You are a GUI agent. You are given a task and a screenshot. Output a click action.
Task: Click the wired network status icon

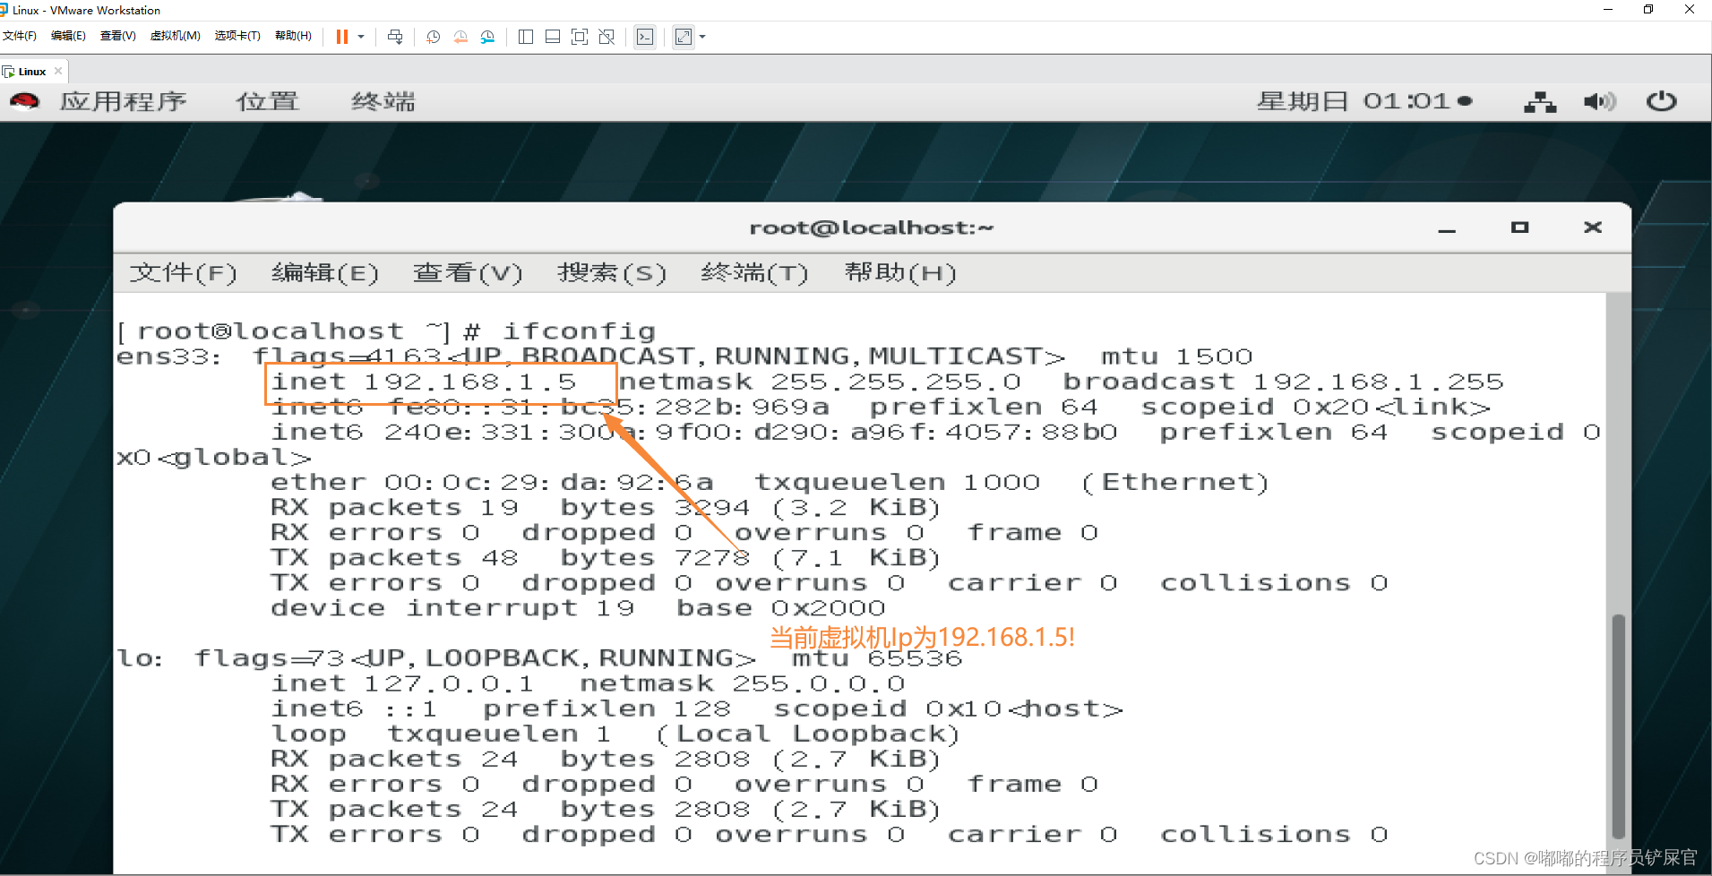[x=1540, y=102]
